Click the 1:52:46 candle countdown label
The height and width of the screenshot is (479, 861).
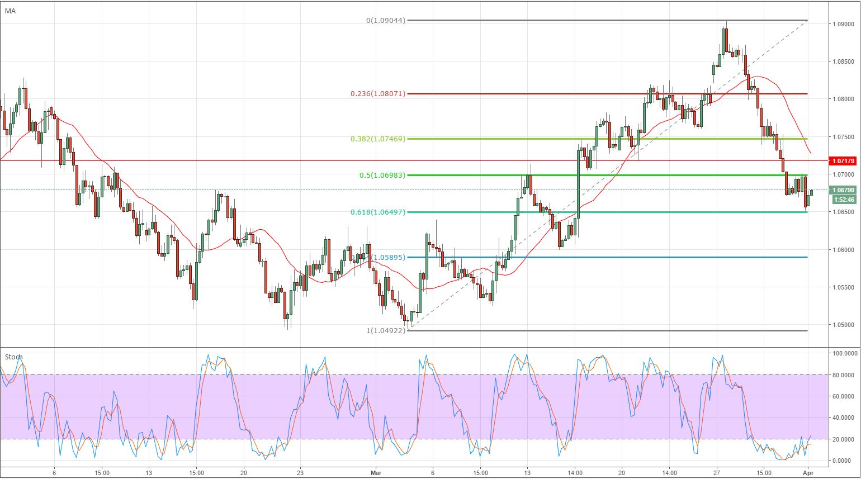[x=844, y=200]
